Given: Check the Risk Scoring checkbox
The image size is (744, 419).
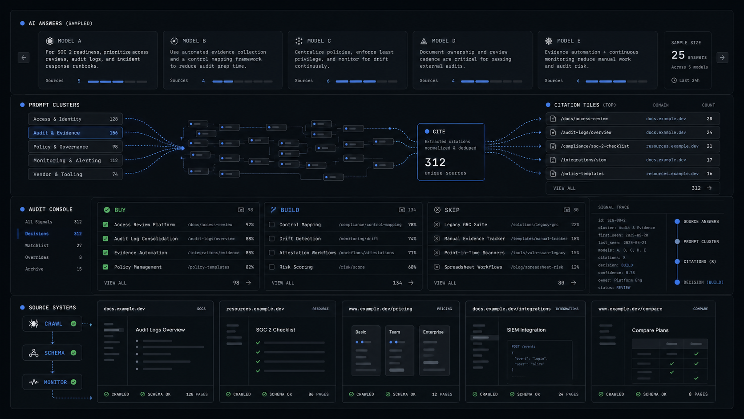Looking at the screenshot, I should coord(272,267).
